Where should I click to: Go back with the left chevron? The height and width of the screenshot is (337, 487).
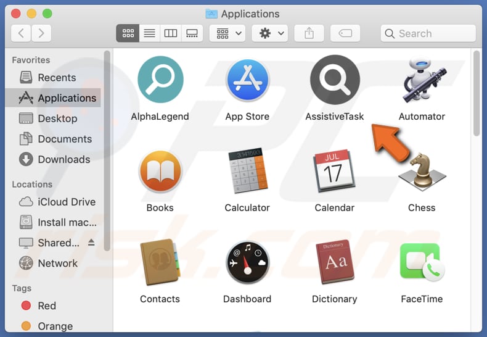[x=21, y=33]
